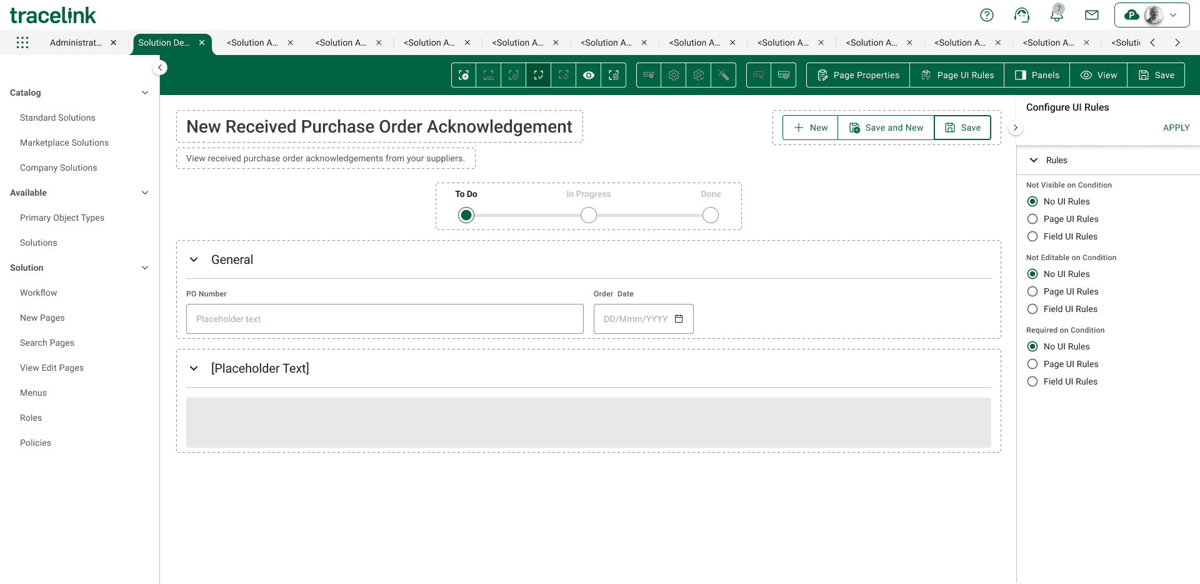The width and height of the screenshot is (1200, 584).
Task: Collapse the Available sidebar section
Action: tap(145, 193)
